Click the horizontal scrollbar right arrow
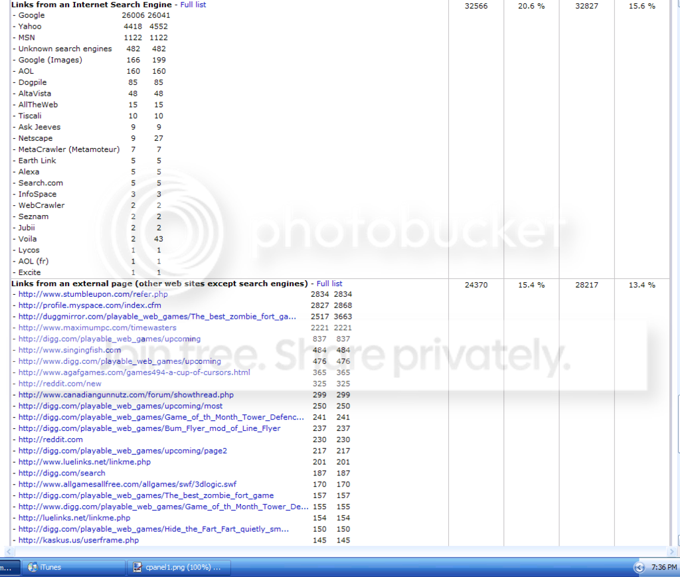The height and width of the screenshot is (577, 680). 672,552
